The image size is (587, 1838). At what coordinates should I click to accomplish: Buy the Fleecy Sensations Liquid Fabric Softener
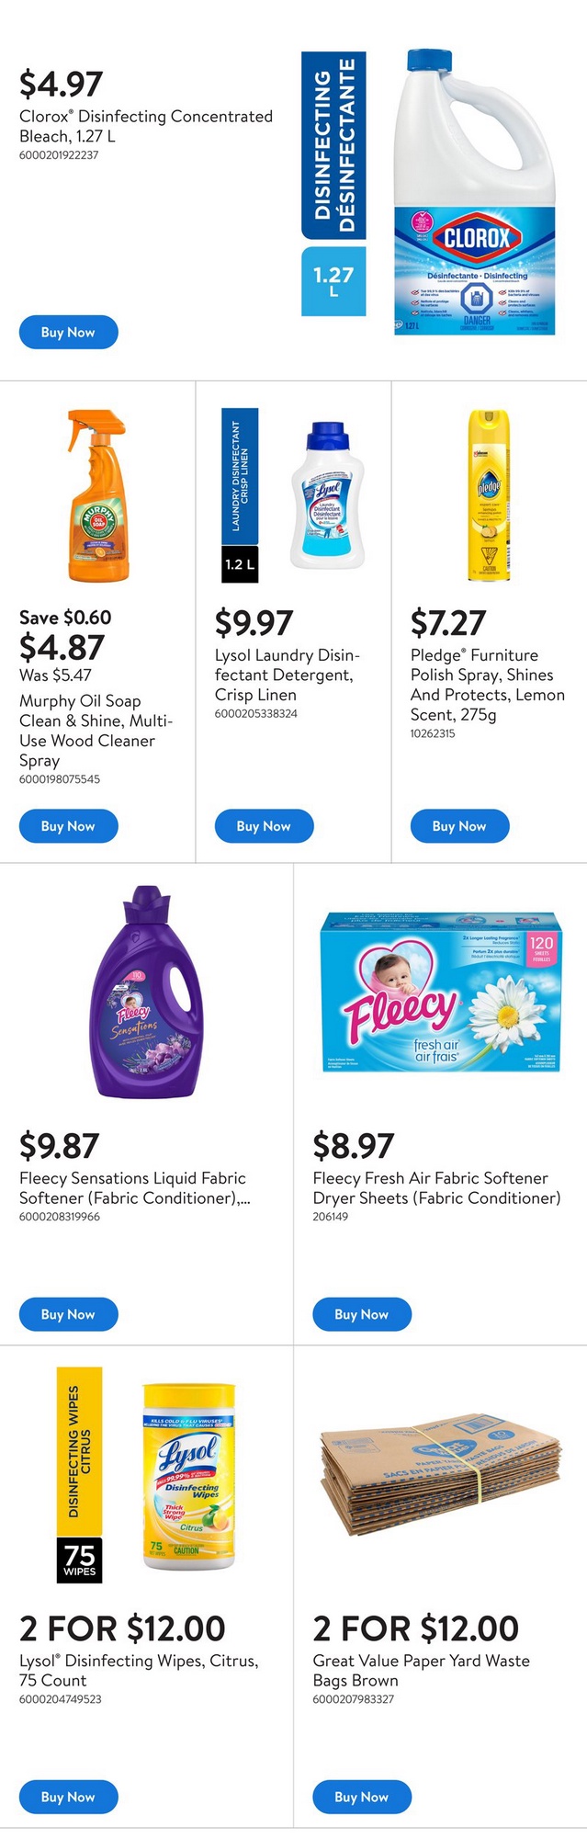69,1314
